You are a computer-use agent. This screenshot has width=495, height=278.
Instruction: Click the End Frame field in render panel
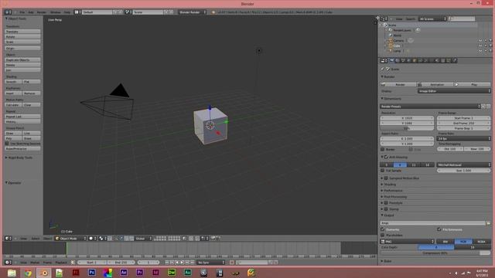coord(464,124)
